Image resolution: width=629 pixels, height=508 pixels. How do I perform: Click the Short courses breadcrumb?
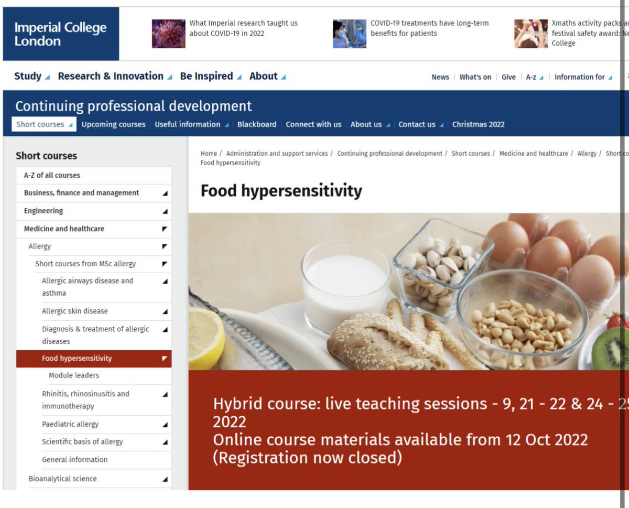click(471, 154)
